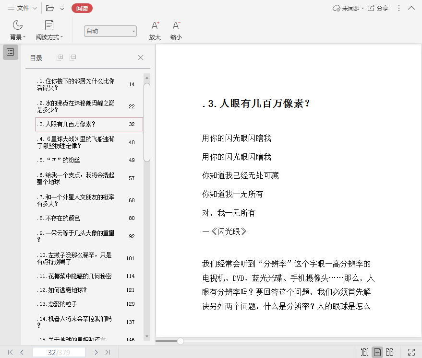Open the 自动 zoom combo box
Image resolution: width=422 pixels, height=358 pixels.
point(110,31)
